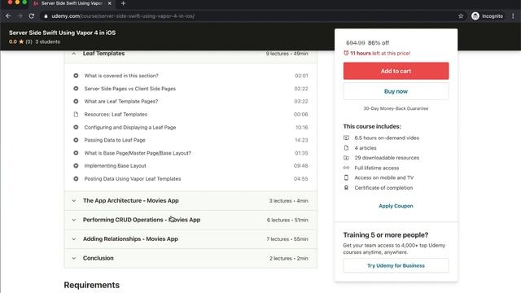This screenshot has width=521, height=293.
Task: Click the infinity icon next to 'Full lifetime access'
Action: (x=346, y=168)
